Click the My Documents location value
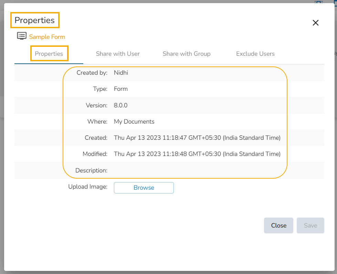The width and height of the screenshot is (337, 274). (134, 122)
